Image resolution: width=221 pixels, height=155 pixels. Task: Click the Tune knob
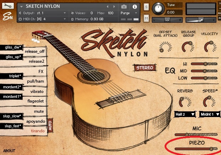158,9
